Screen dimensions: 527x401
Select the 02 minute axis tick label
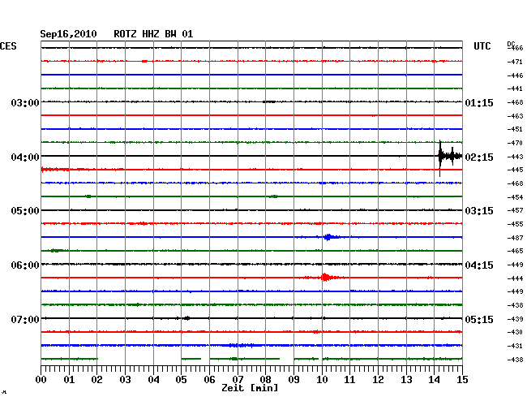pyautogui.click(x=96, y=379)
